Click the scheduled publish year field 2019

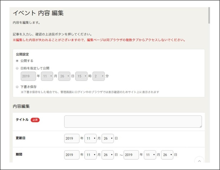click(28, 76)
